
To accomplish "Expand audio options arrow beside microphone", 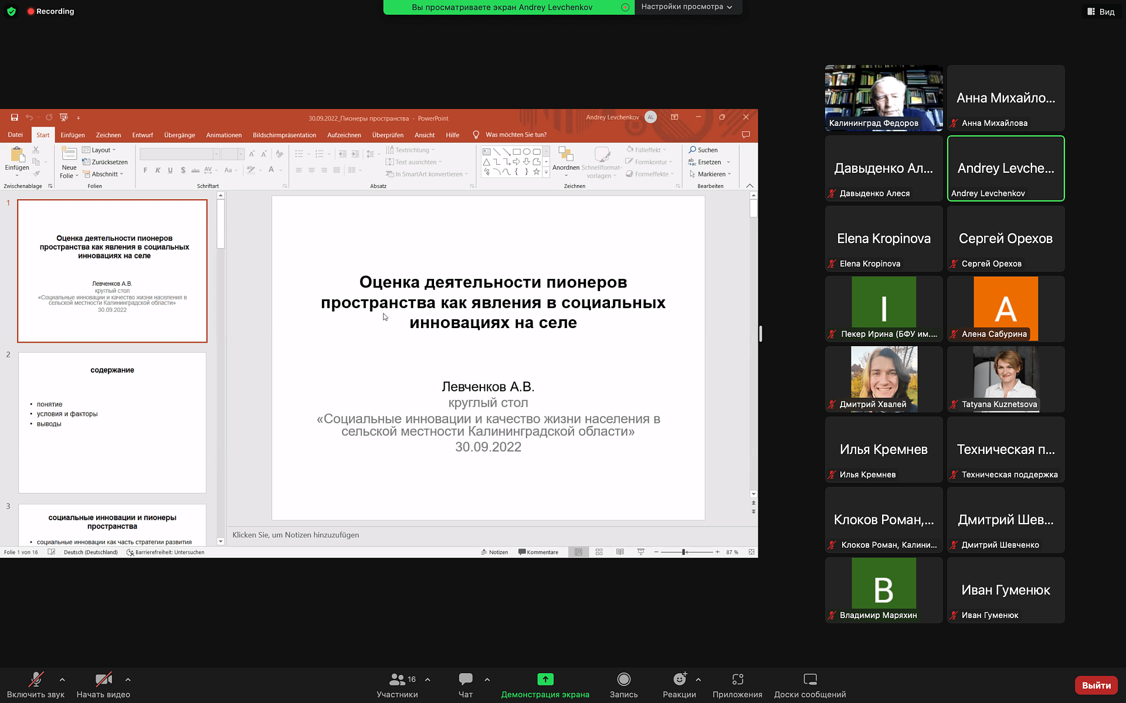I will pyautogui.click(x=62, y=680).
